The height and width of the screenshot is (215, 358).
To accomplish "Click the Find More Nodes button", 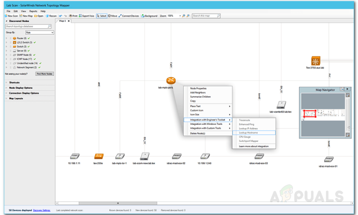I will tap(45, 74).
